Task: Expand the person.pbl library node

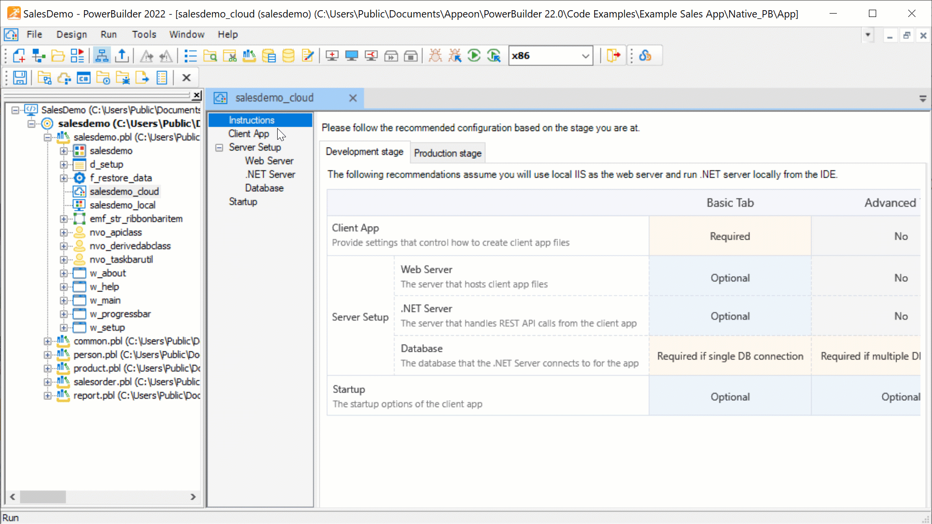Action: [x=48, y=355]
